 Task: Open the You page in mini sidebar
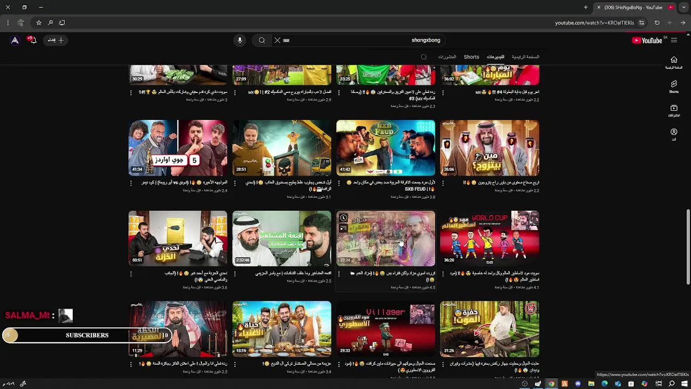tap(674, 134)
